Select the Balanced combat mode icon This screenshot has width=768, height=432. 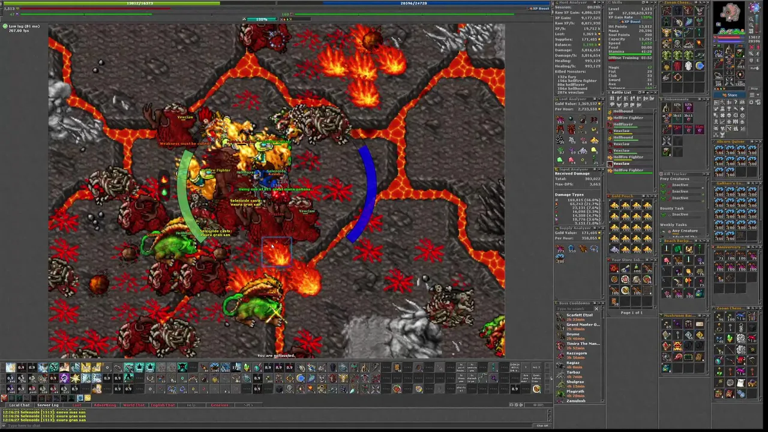(752, 53)
